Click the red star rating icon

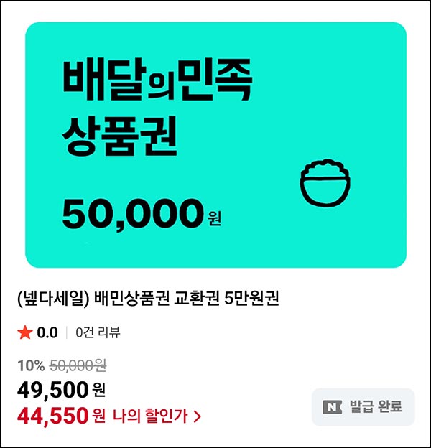(24, 332)
